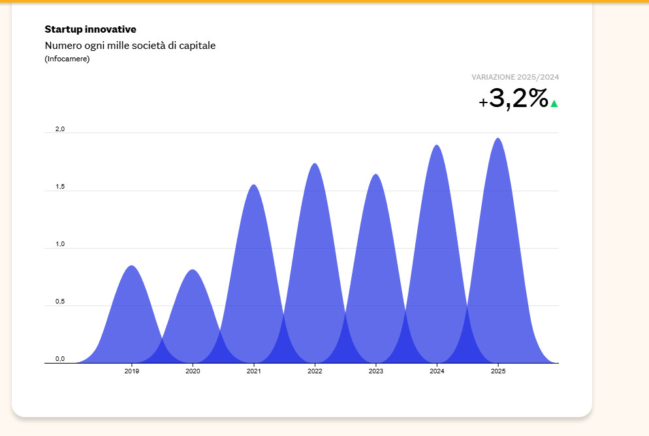Select the 2023 x-axis year label
The image size is (649, 436).
coord(375,371)
